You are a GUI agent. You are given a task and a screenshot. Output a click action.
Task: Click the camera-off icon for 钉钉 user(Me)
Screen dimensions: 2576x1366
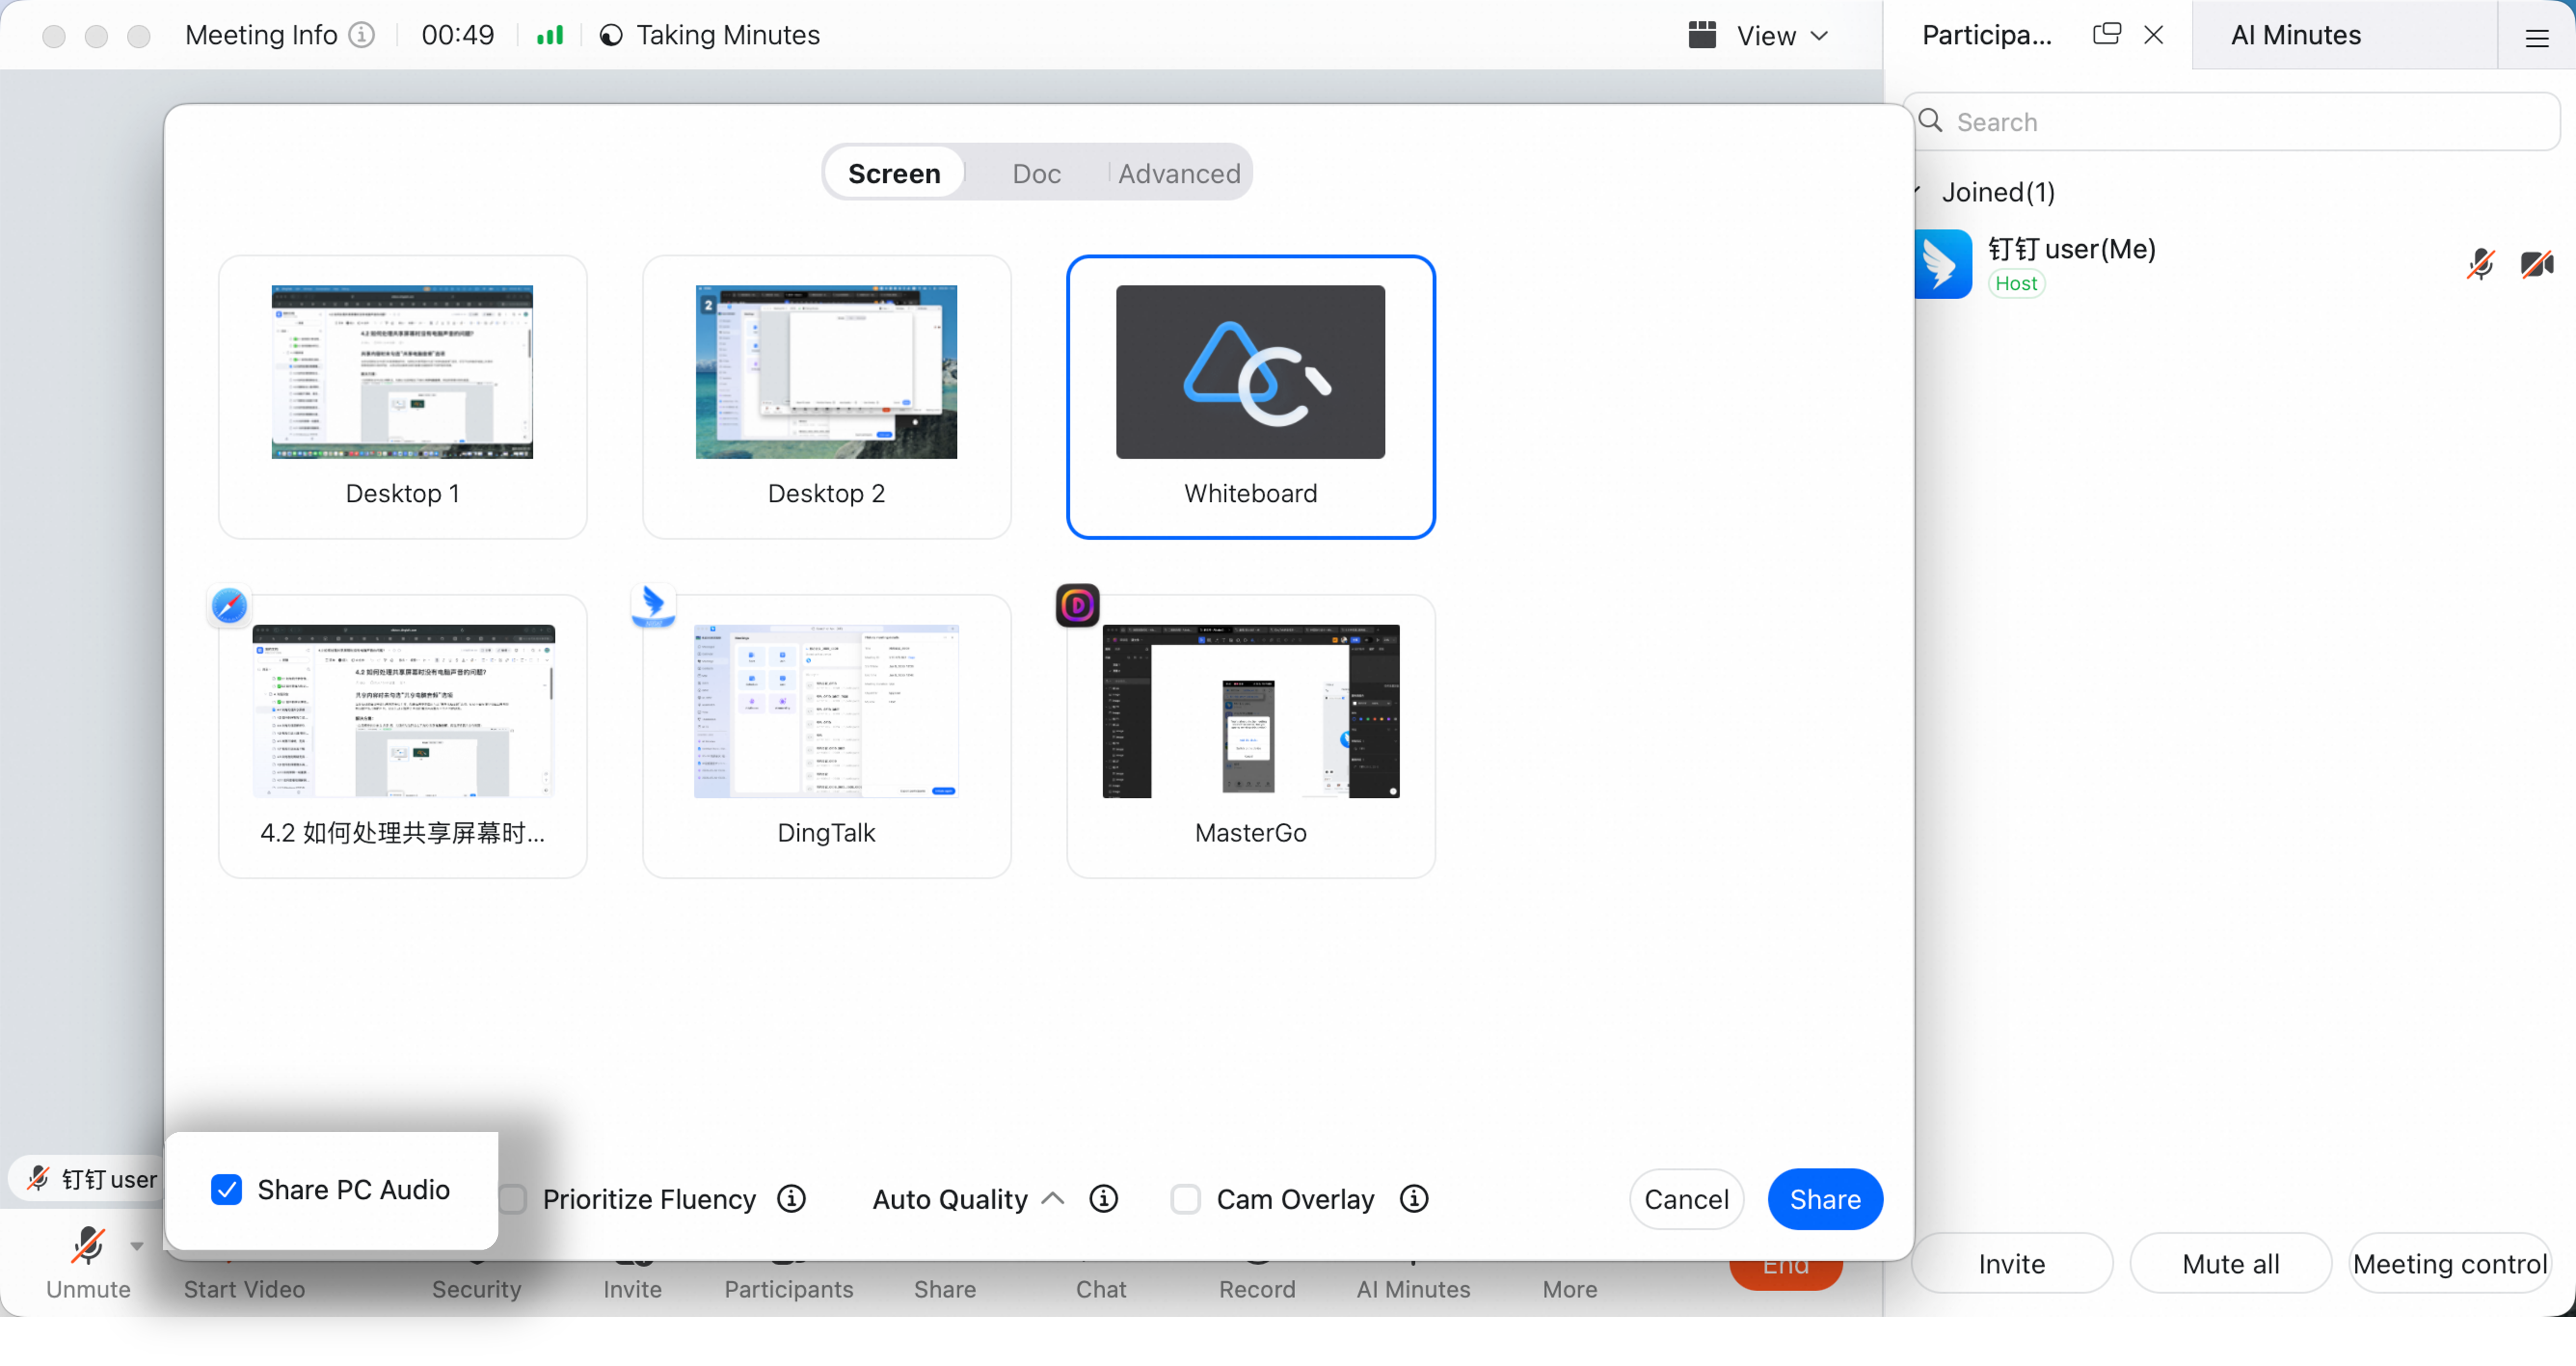pos(2537,264)
